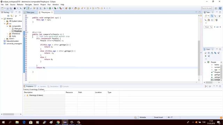Image resolution: width=223 pixels, height=125 pixels.
Task: Click the Quick Access field
Action: click(x=207, y=8)
